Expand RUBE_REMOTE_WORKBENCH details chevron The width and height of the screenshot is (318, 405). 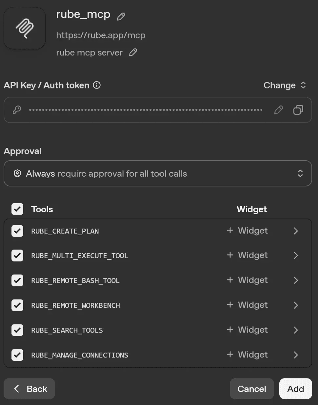pyautogui.click(x=296, y=305)
